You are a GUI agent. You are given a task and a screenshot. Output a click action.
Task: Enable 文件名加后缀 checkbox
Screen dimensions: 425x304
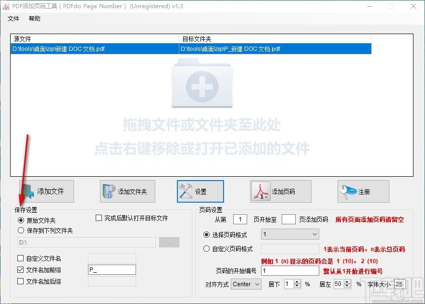(20, 281)
